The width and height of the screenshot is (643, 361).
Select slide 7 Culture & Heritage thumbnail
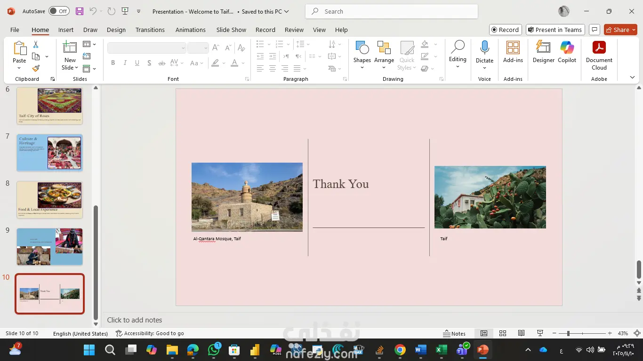pyautogui.click(x=49, y=153)
